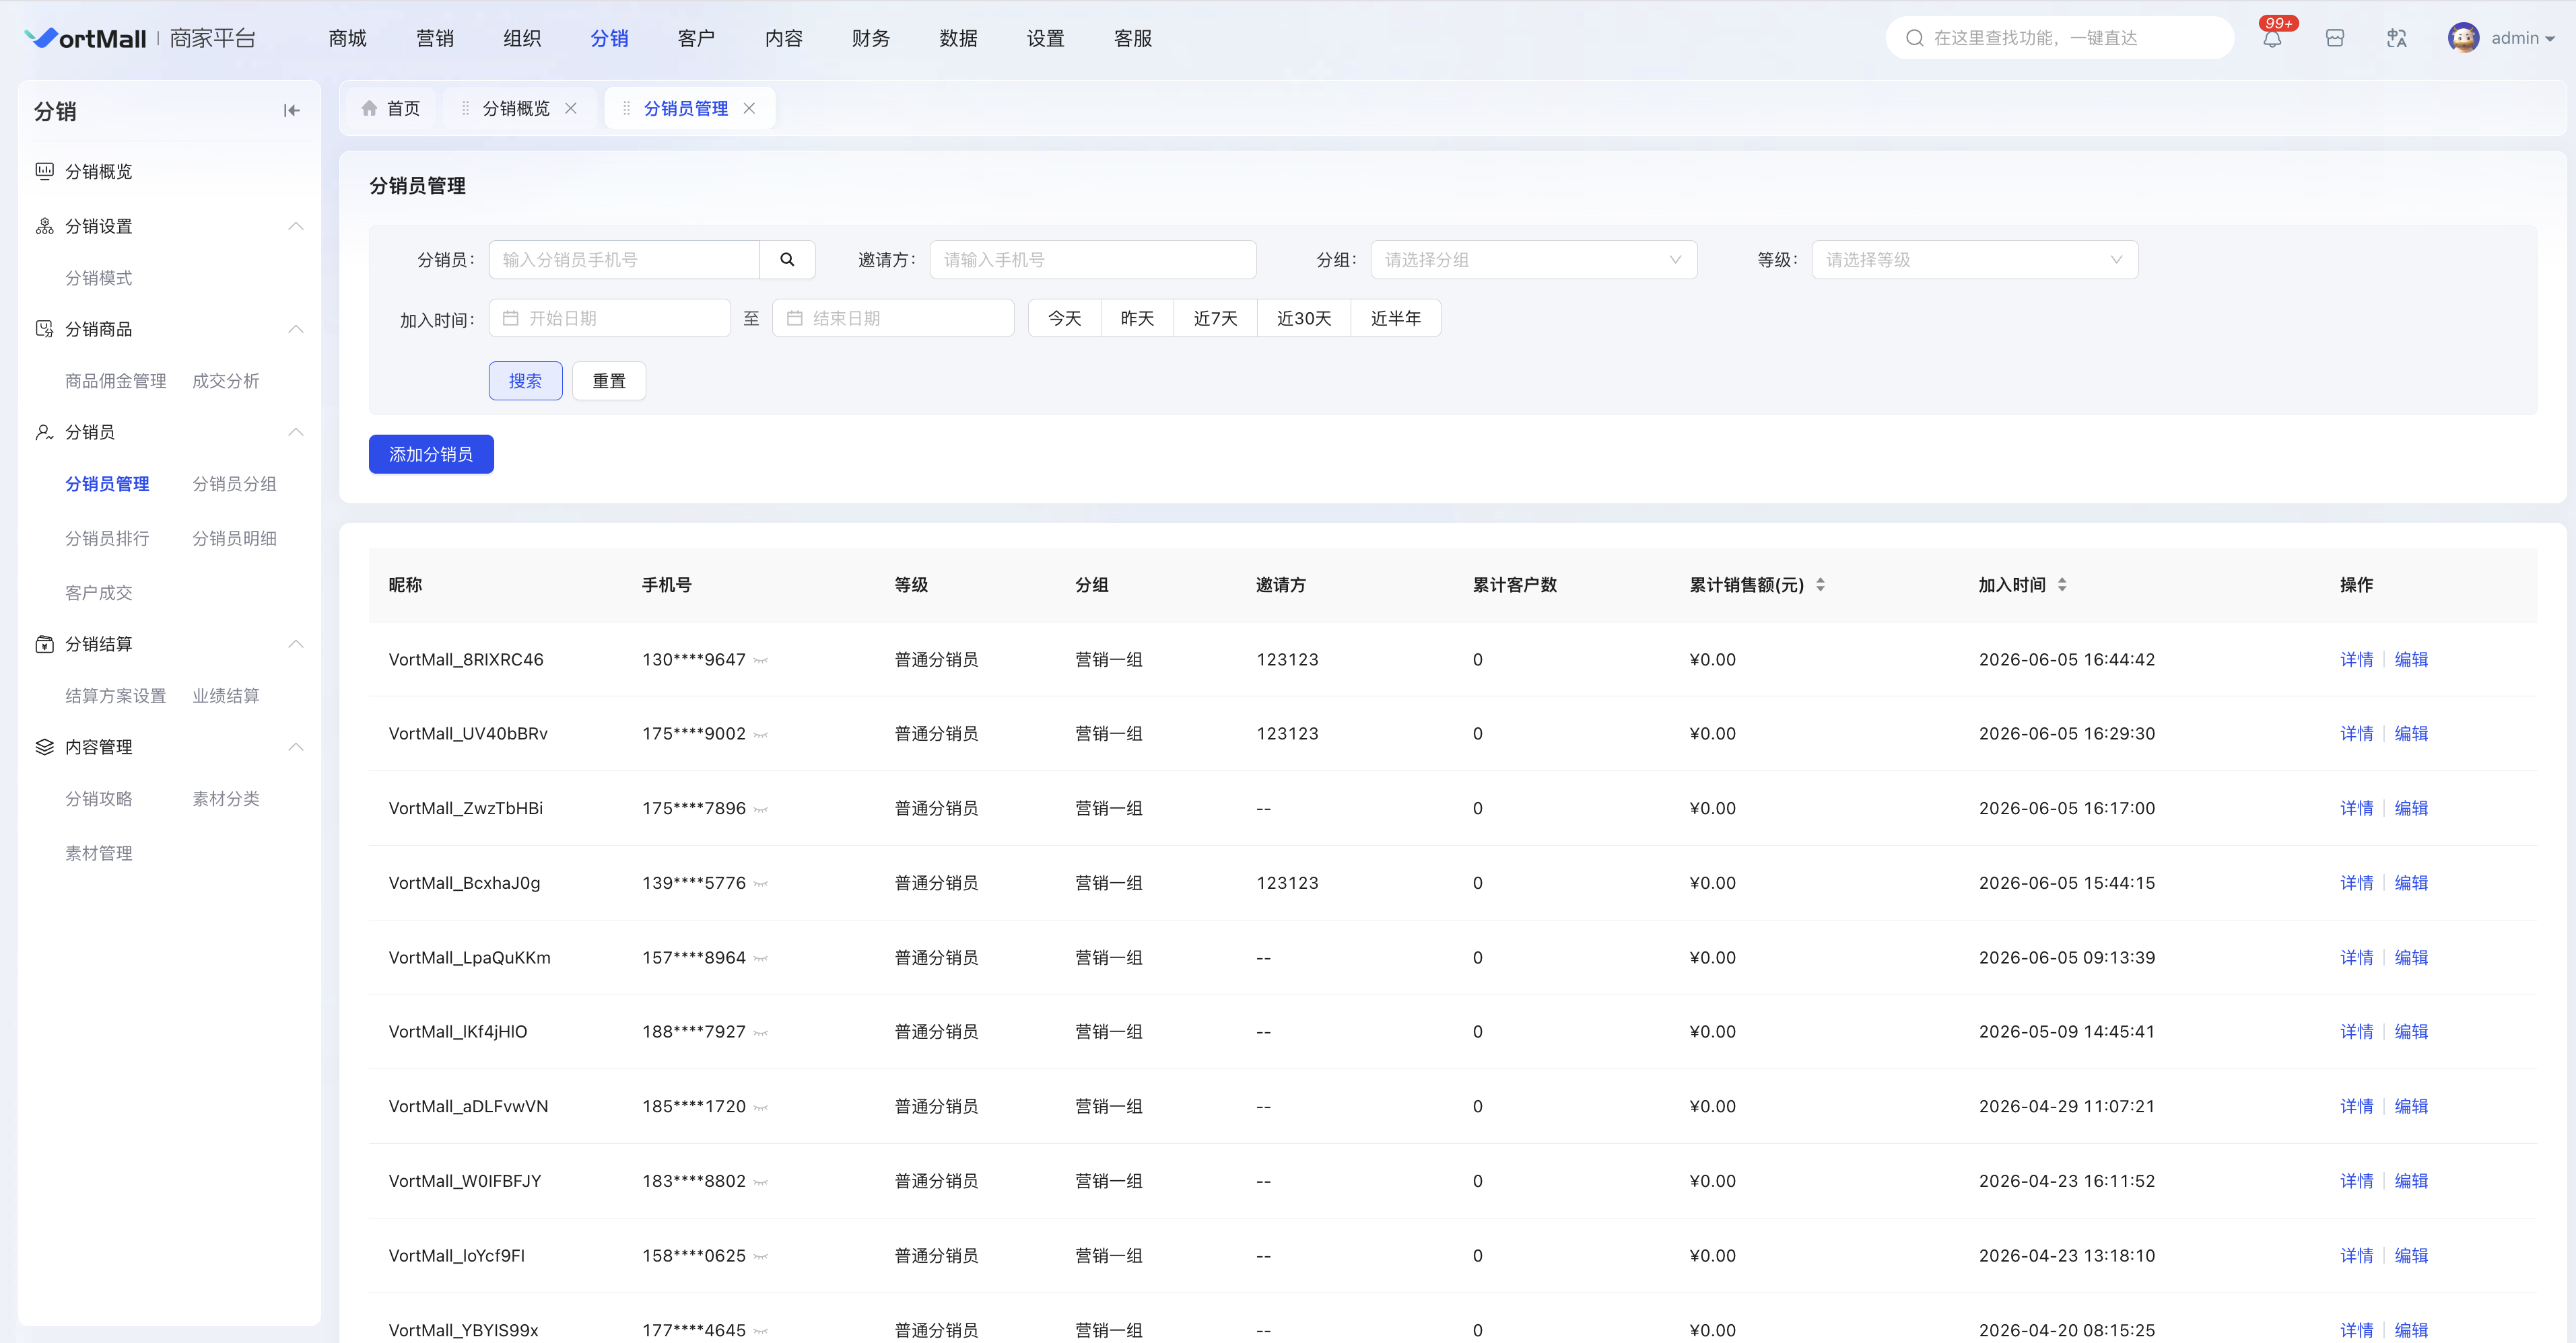2576x1343 pixels.
Task: Open 商品佣金管理 in sidebar
Action: (x=115, y=381)
